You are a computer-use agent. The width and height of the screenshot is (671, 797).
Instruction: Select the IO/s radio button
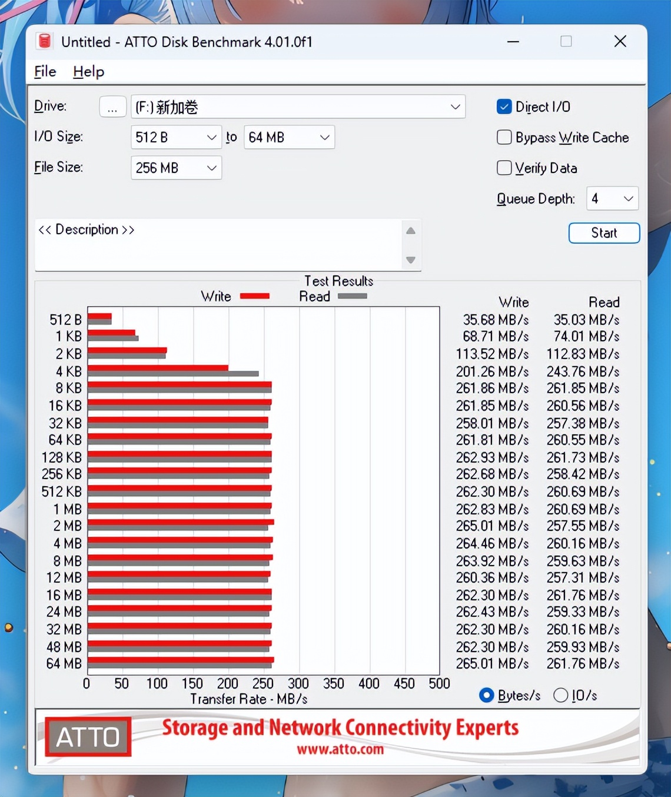coord(561,695)
